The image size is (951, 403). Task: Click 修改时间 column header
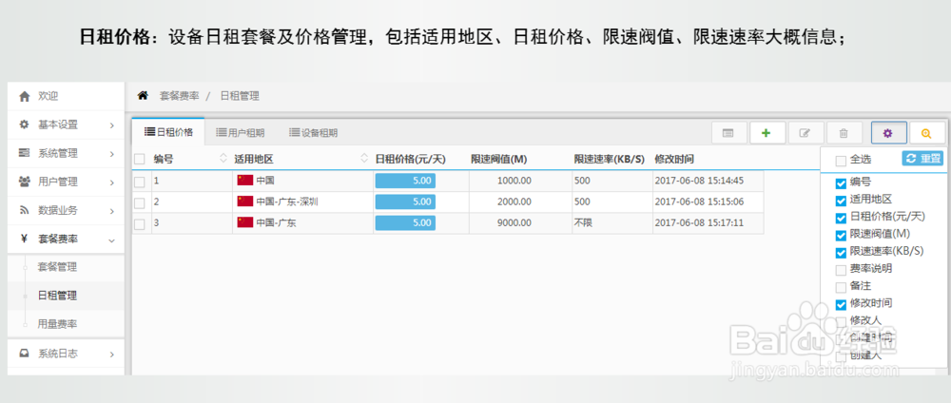pyautogui.click(x=674, y=160)
